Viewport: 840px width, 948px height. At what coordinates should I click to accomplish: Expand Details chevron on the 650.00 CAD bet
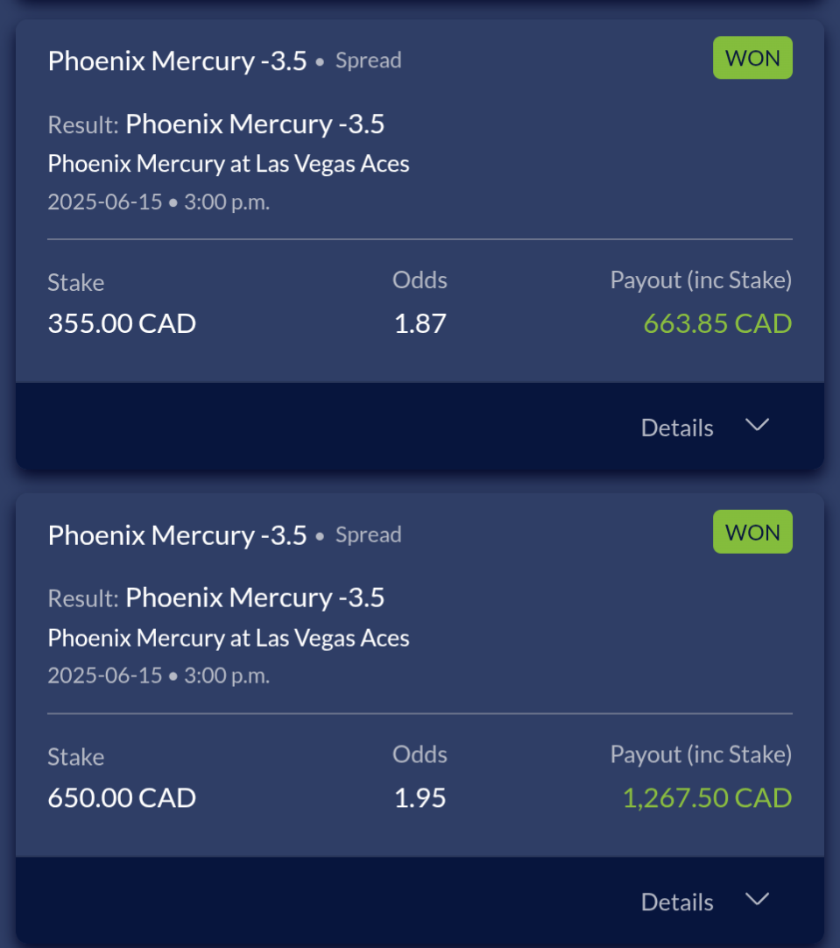[x=757, y=899]
